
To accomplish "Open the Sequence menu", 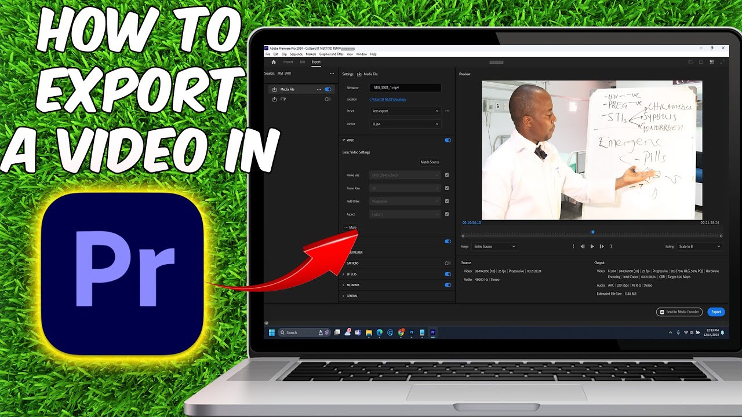I will [x=296, y=54].
